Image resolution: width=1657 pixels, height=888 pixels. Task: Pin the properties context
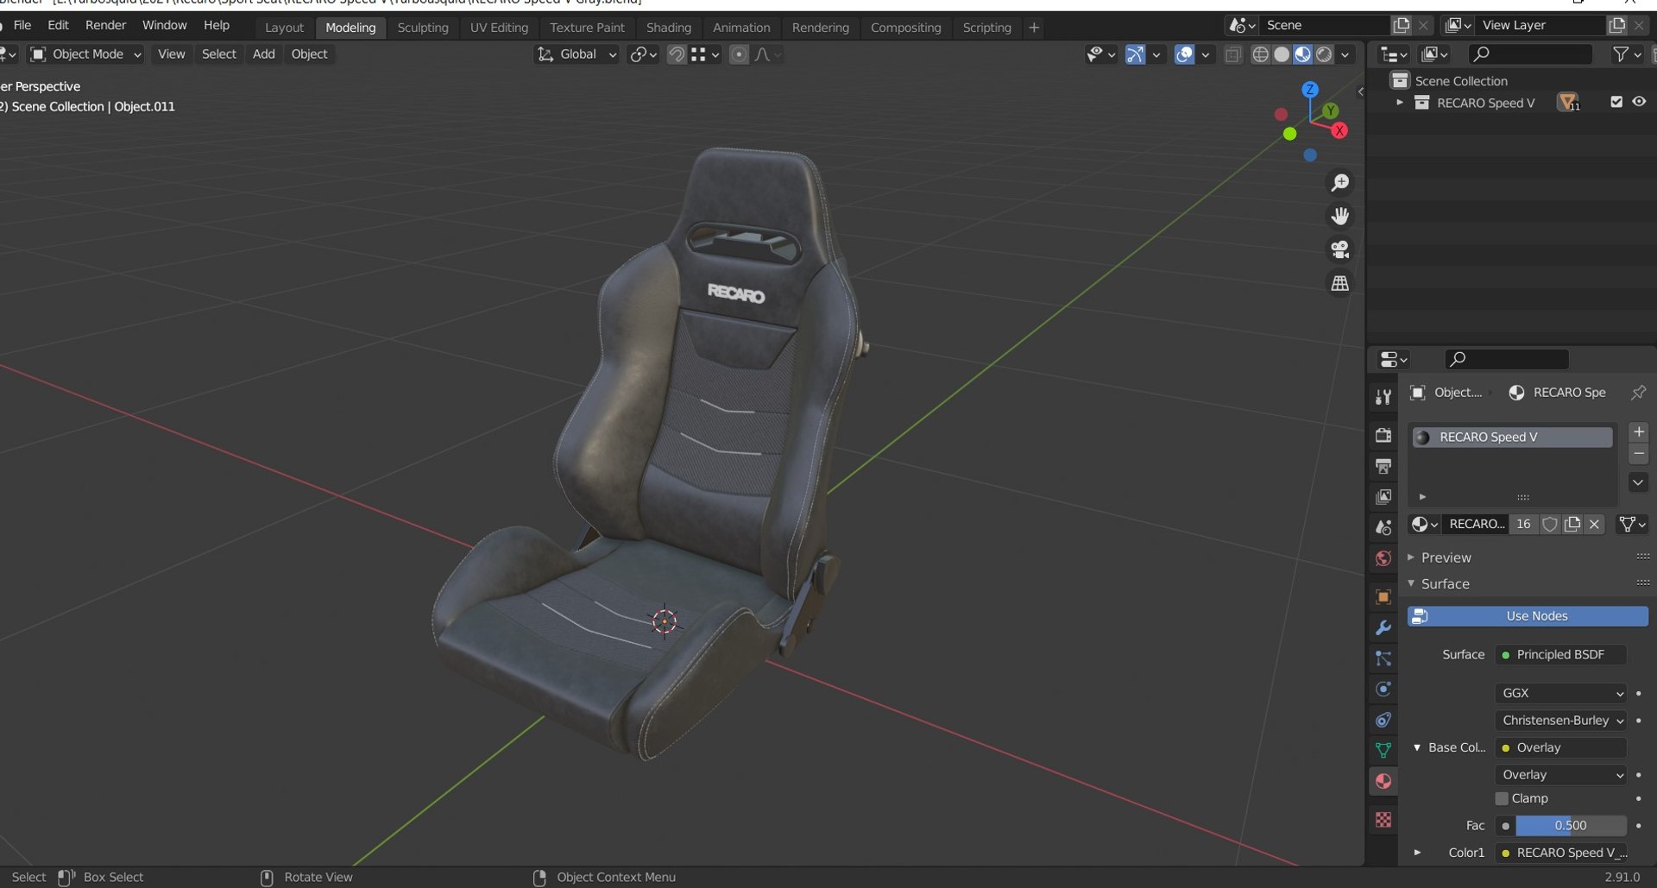click(x=1638, y=393)
